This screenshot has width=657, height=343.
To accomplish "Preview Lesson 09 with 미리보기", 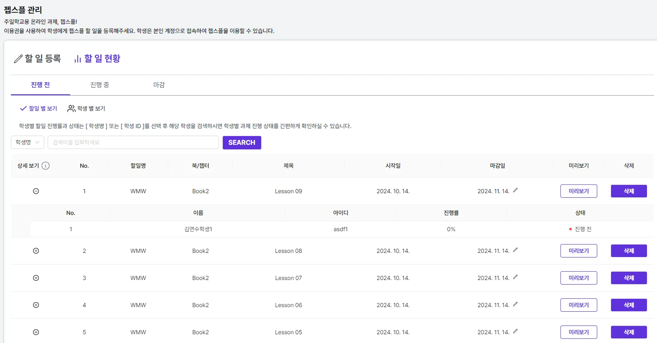I will (579, 191).
